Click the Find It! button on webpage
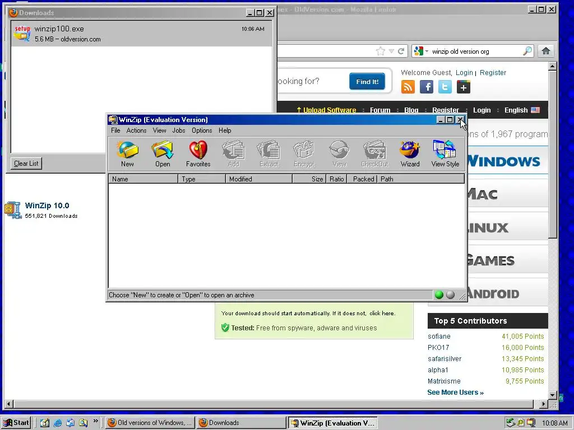Screen dimensions: 574x430 pyautogui.click(x=367, y=82)
